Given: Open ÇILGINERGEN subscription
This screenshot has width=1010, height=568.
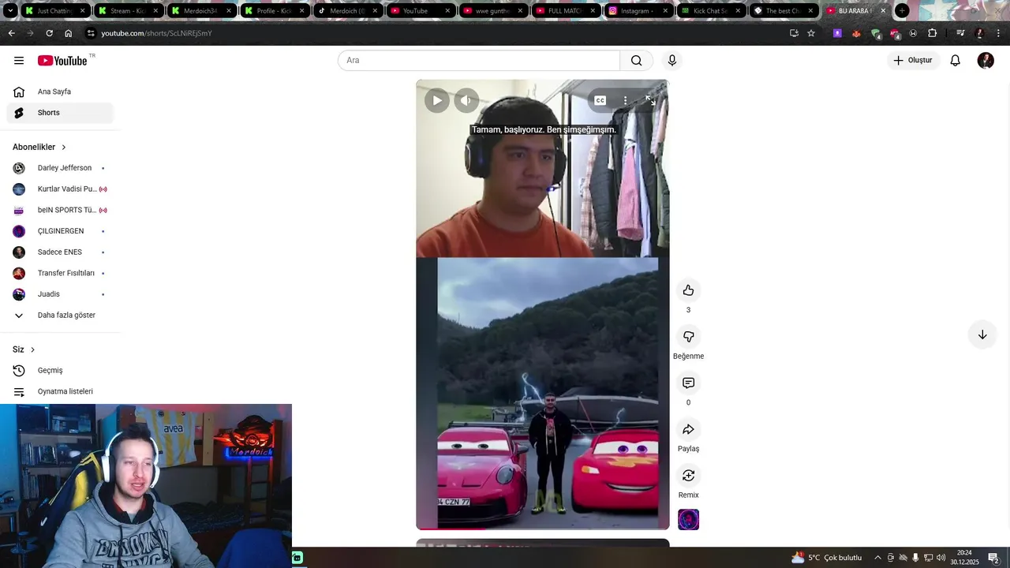Looking at the screenshot, I should [x=60, y=231].
